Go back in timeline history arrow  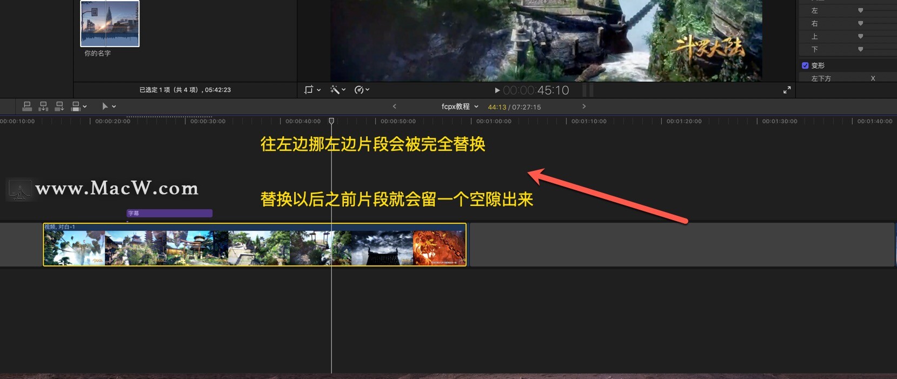[395, 107]
